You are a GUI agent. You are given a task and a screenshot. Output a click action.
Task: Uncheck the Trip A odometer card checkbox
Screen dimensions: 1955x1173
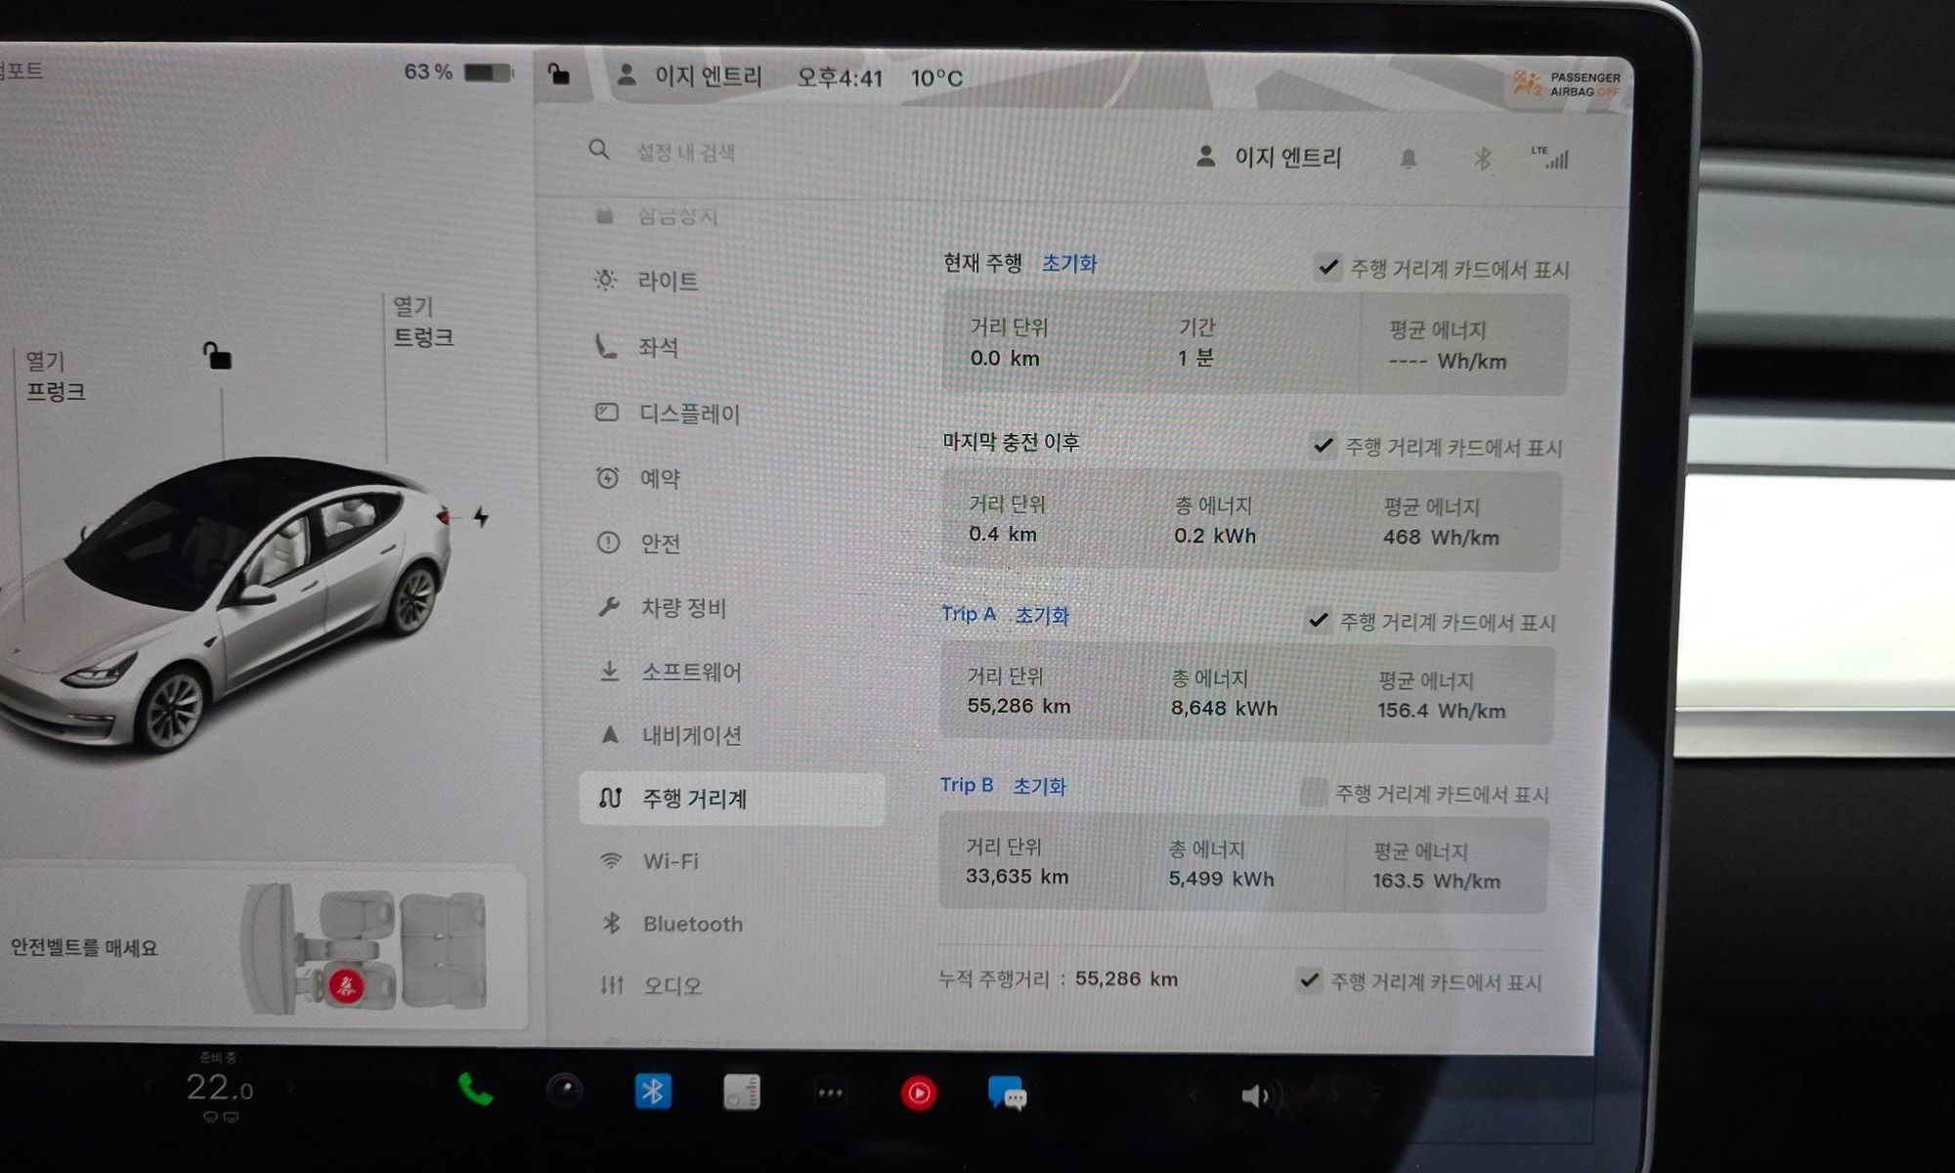click(1319, 621)
